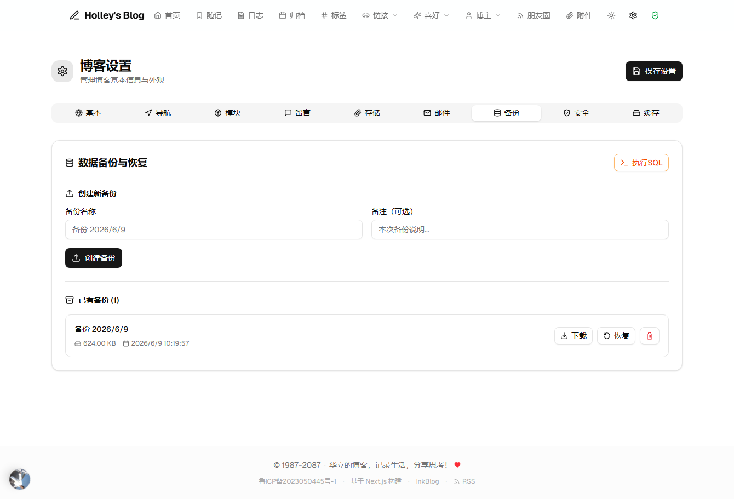Focus the 备注 optional note field

pos(520,230)
